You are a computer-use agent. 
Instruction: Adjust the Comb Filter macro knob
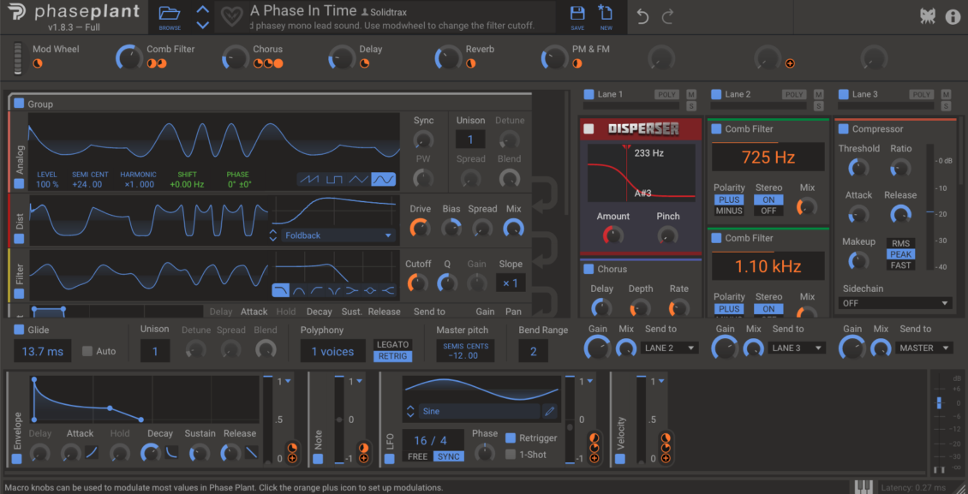point(129,57)
